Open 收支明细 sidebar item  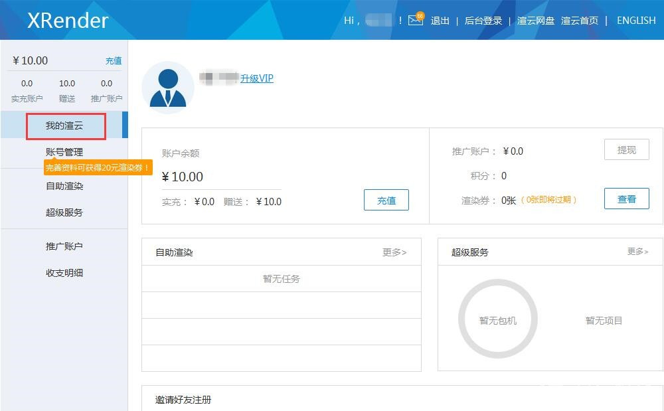(x=64, y=273)
